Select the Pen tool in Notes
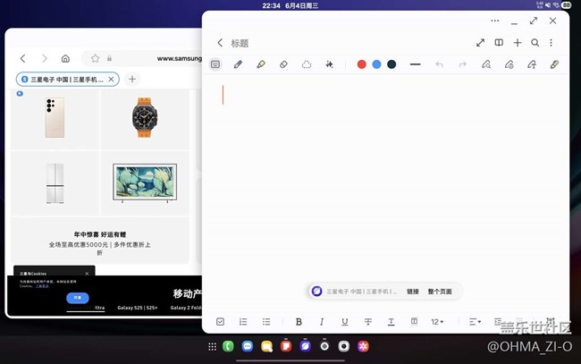This screenshot has height=364, width=581. 238,64
